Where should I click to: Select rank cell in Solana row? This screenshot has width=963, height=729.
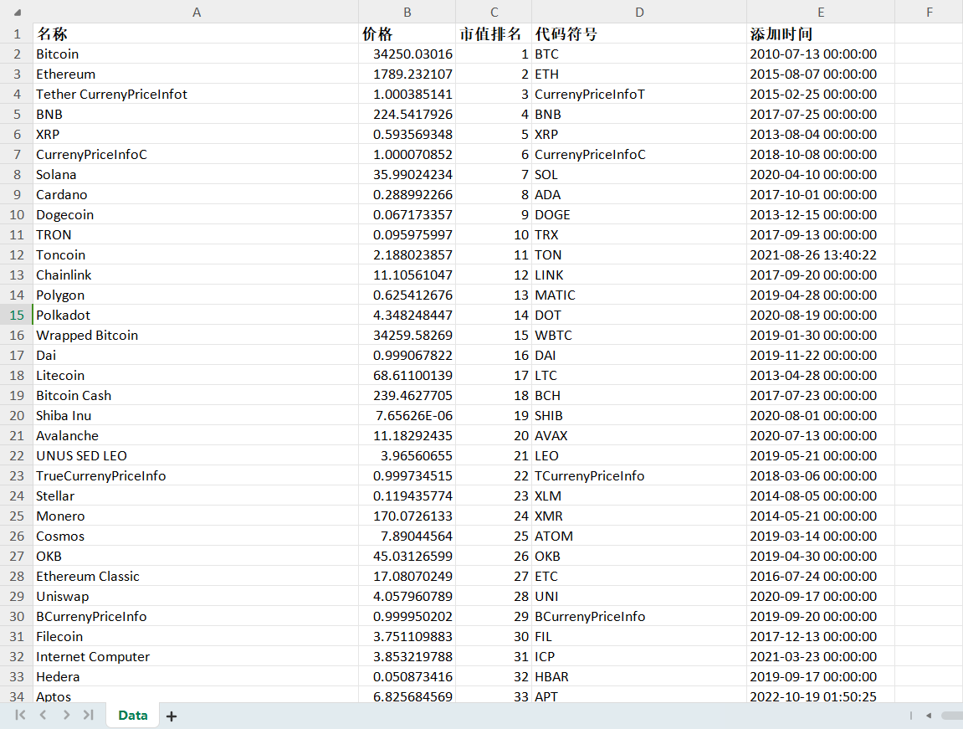pyautogui.click(x=494, y=174)
